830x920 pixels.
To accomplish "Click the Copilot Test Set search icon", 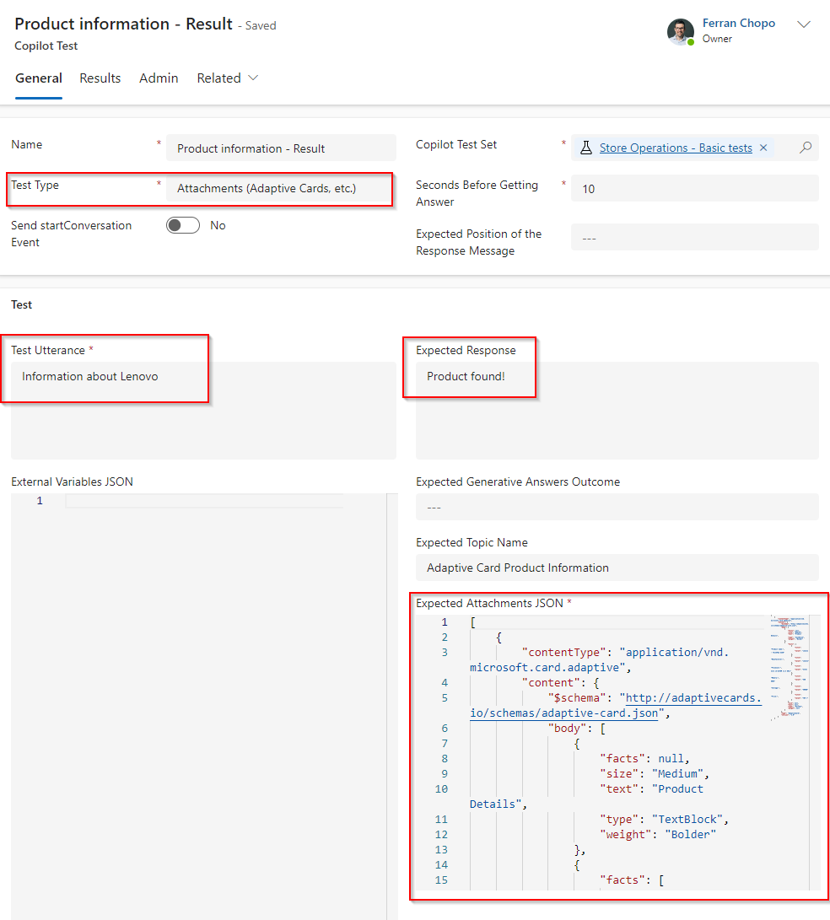I will (x=806, y=148).
